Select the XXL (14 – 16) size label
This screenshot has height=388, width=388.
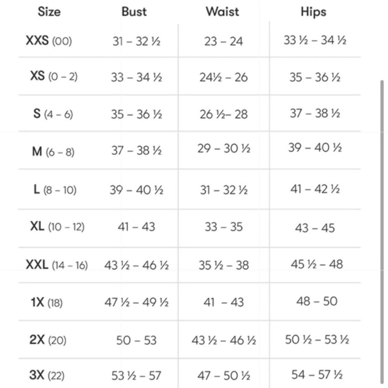click(x=57, y=265)
